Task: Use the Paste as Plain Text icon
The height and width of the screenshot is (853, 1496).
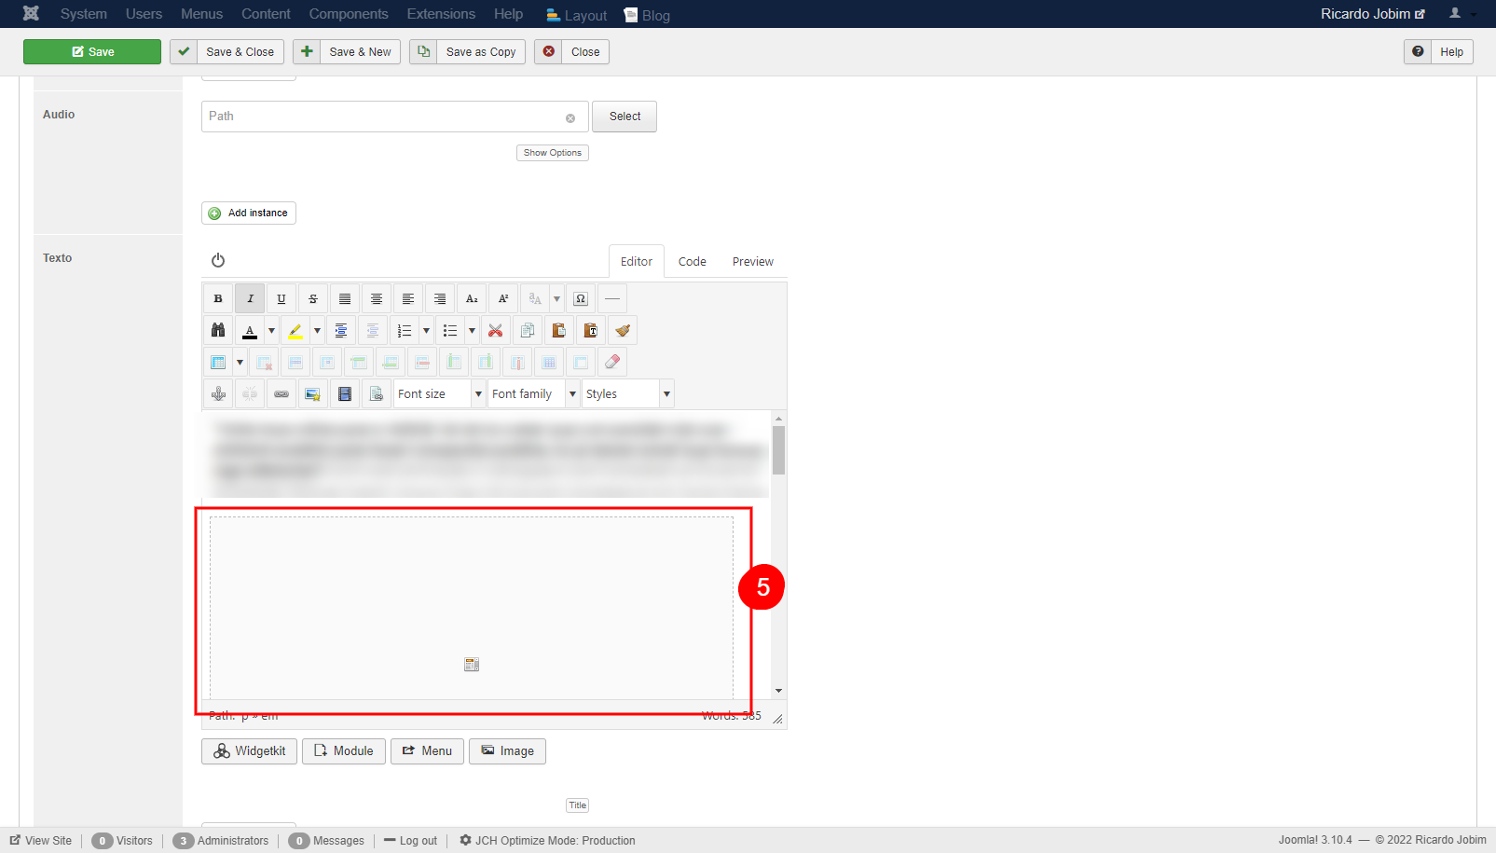Action: point(590,330)
